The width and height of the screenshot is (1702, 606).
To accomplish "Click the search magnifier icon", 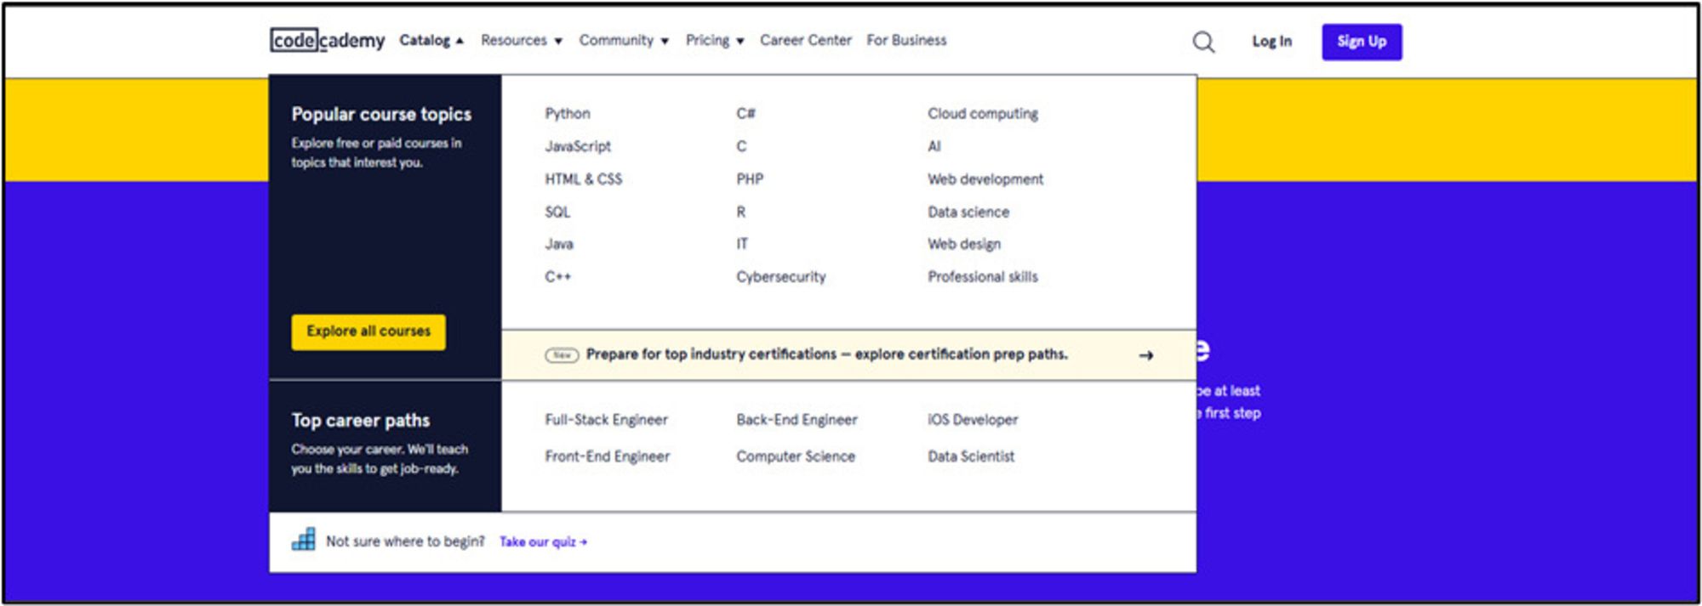I will tap(1202, 42).
